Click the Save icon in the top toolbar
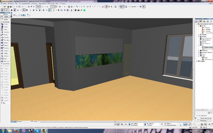Image resolution: width=213 pixels, height=133 pixels. [x=9, y=6]
